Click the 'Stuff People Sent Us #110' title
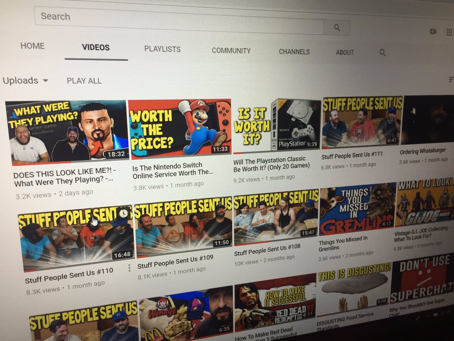 69,276
